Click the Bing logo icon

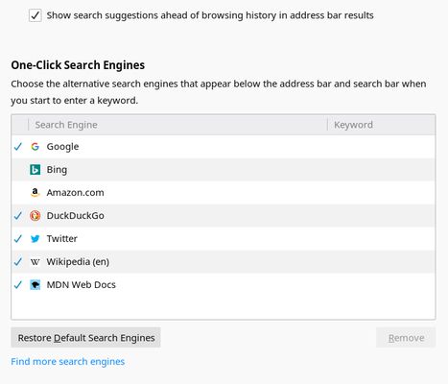click(x=35, y=170)
